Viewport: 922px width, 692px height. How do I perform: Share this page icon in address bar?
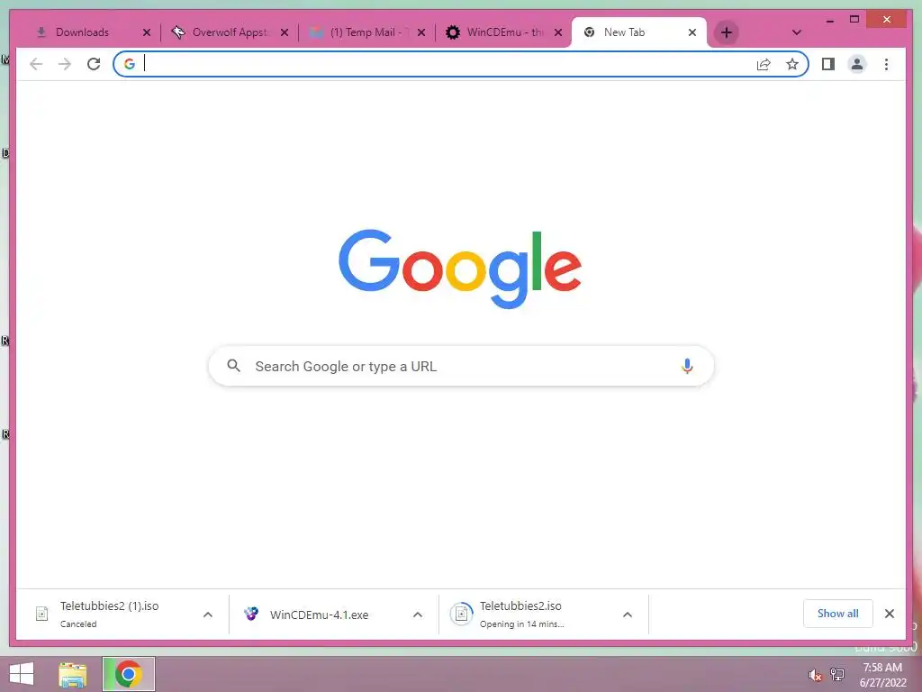[764, 64]
